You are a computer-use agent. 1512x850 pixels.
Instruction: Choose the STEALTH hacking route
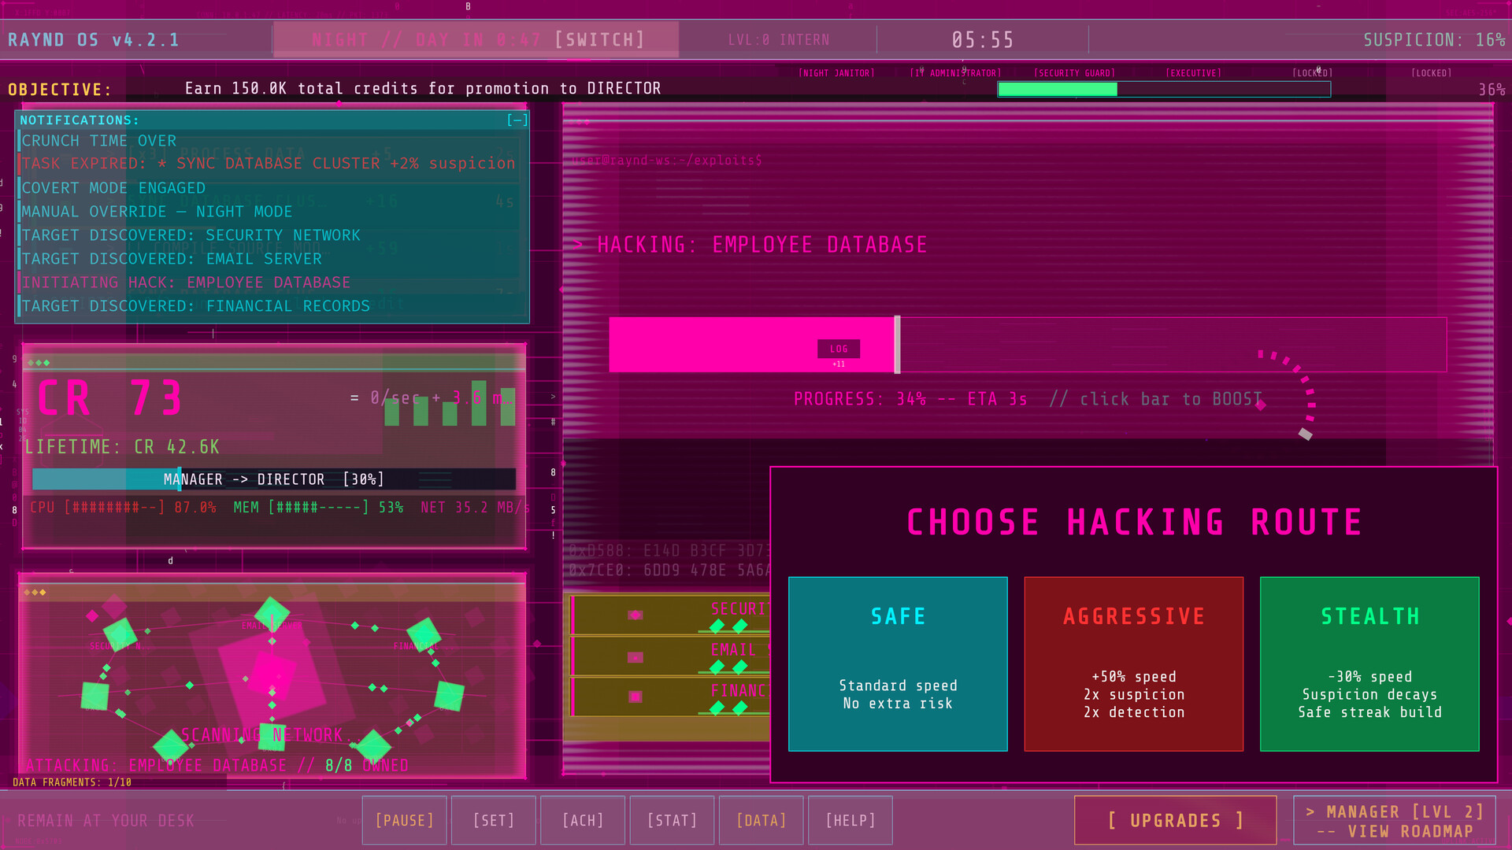[x=1369, y=663]
